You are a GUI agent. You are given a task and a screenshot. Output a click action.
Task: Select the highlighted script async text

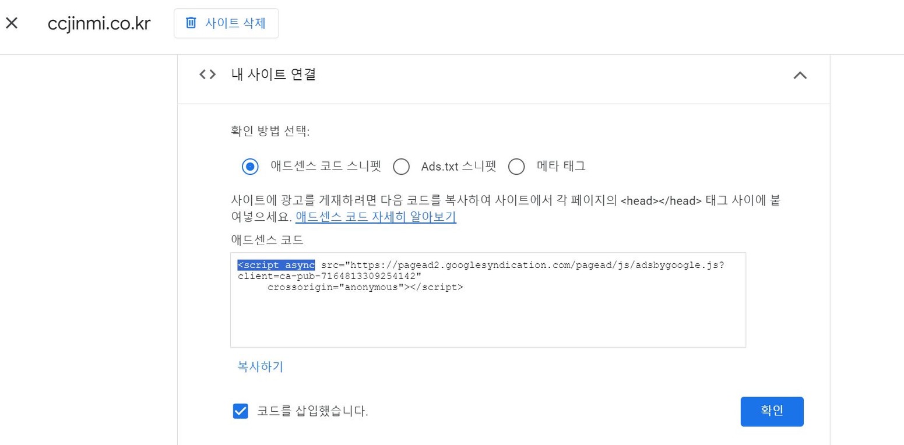pos(276,264)
